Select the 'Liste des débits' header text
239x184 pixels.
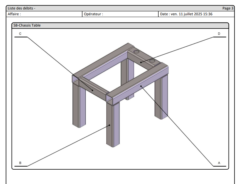click(x=21, y=8)
